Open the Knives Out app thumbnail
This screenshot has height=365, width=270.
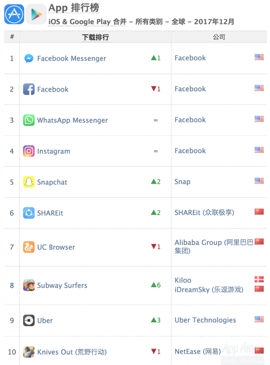tap(29, 352)
